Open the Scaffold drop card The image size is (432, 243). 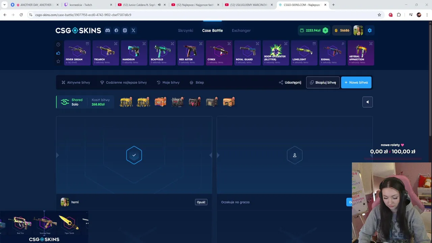coord(162,53)
